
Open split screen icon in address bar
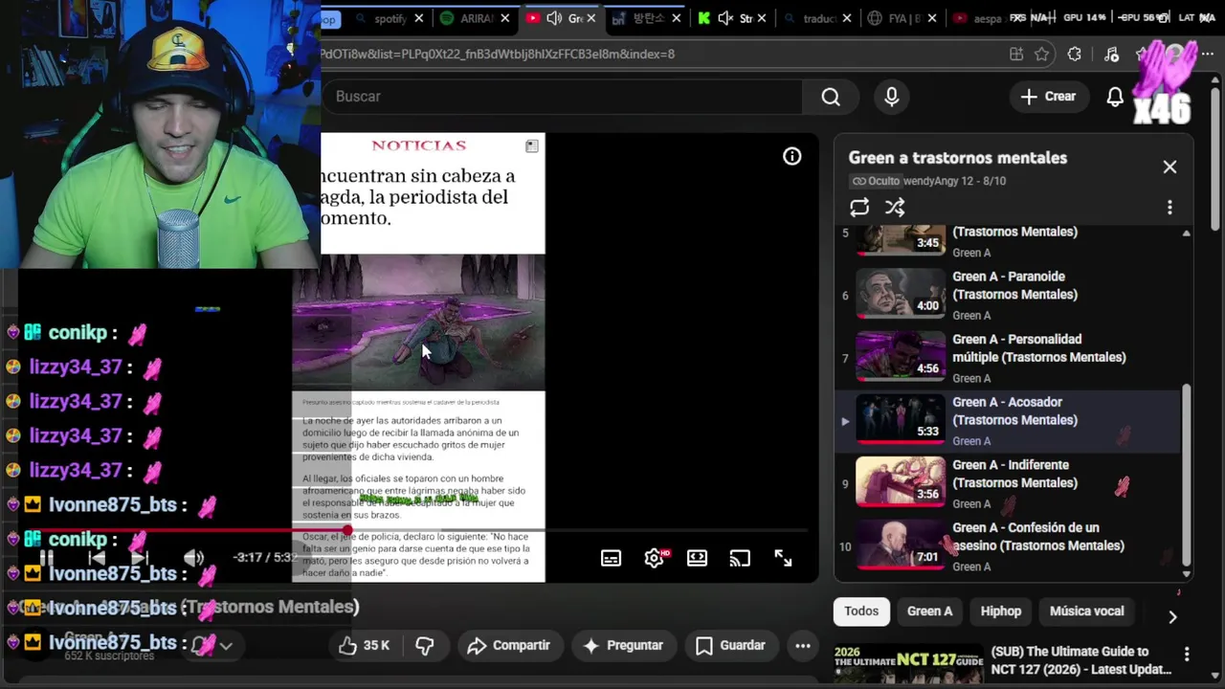[1015, 55]
